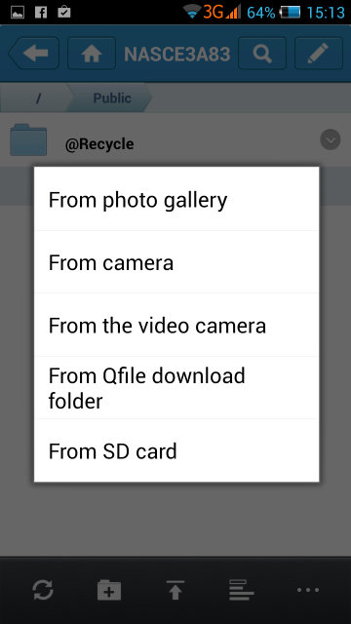Choose From Qfile download folder

tap(176, 388)
